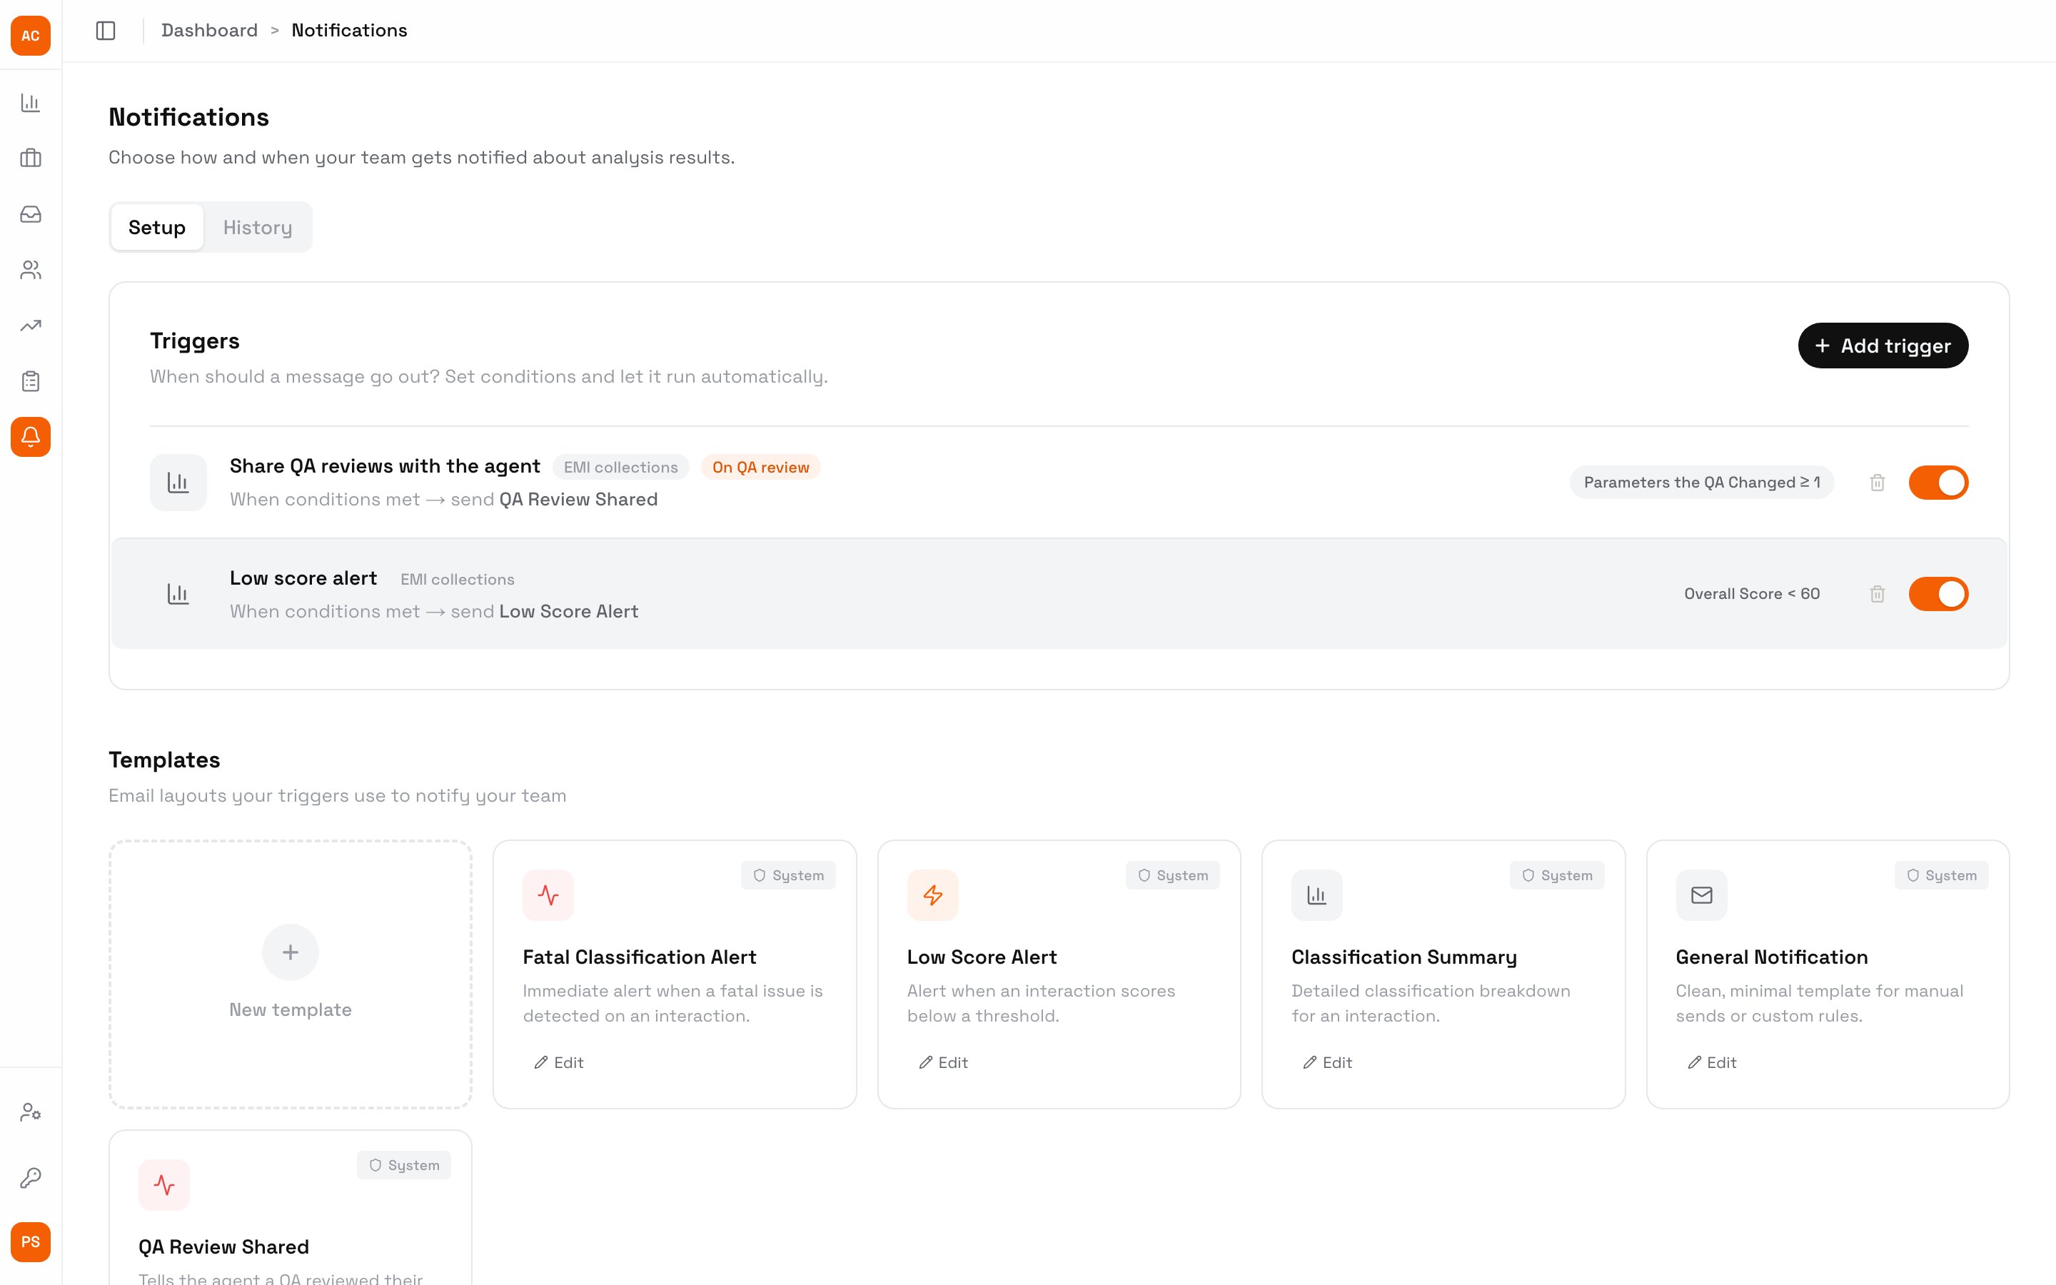Click the Notifications breadcrumb item
Viewport: 2056px width, 1285px height.
coord(349,31)
